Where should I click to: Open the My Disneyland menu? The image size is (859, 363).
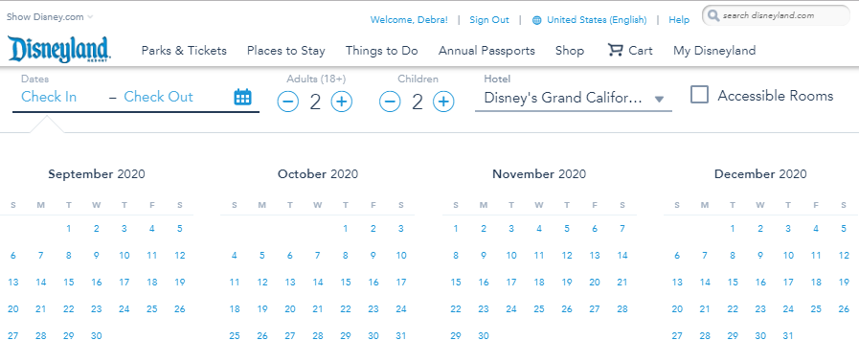pyautogui.click(x=714, y=51)
